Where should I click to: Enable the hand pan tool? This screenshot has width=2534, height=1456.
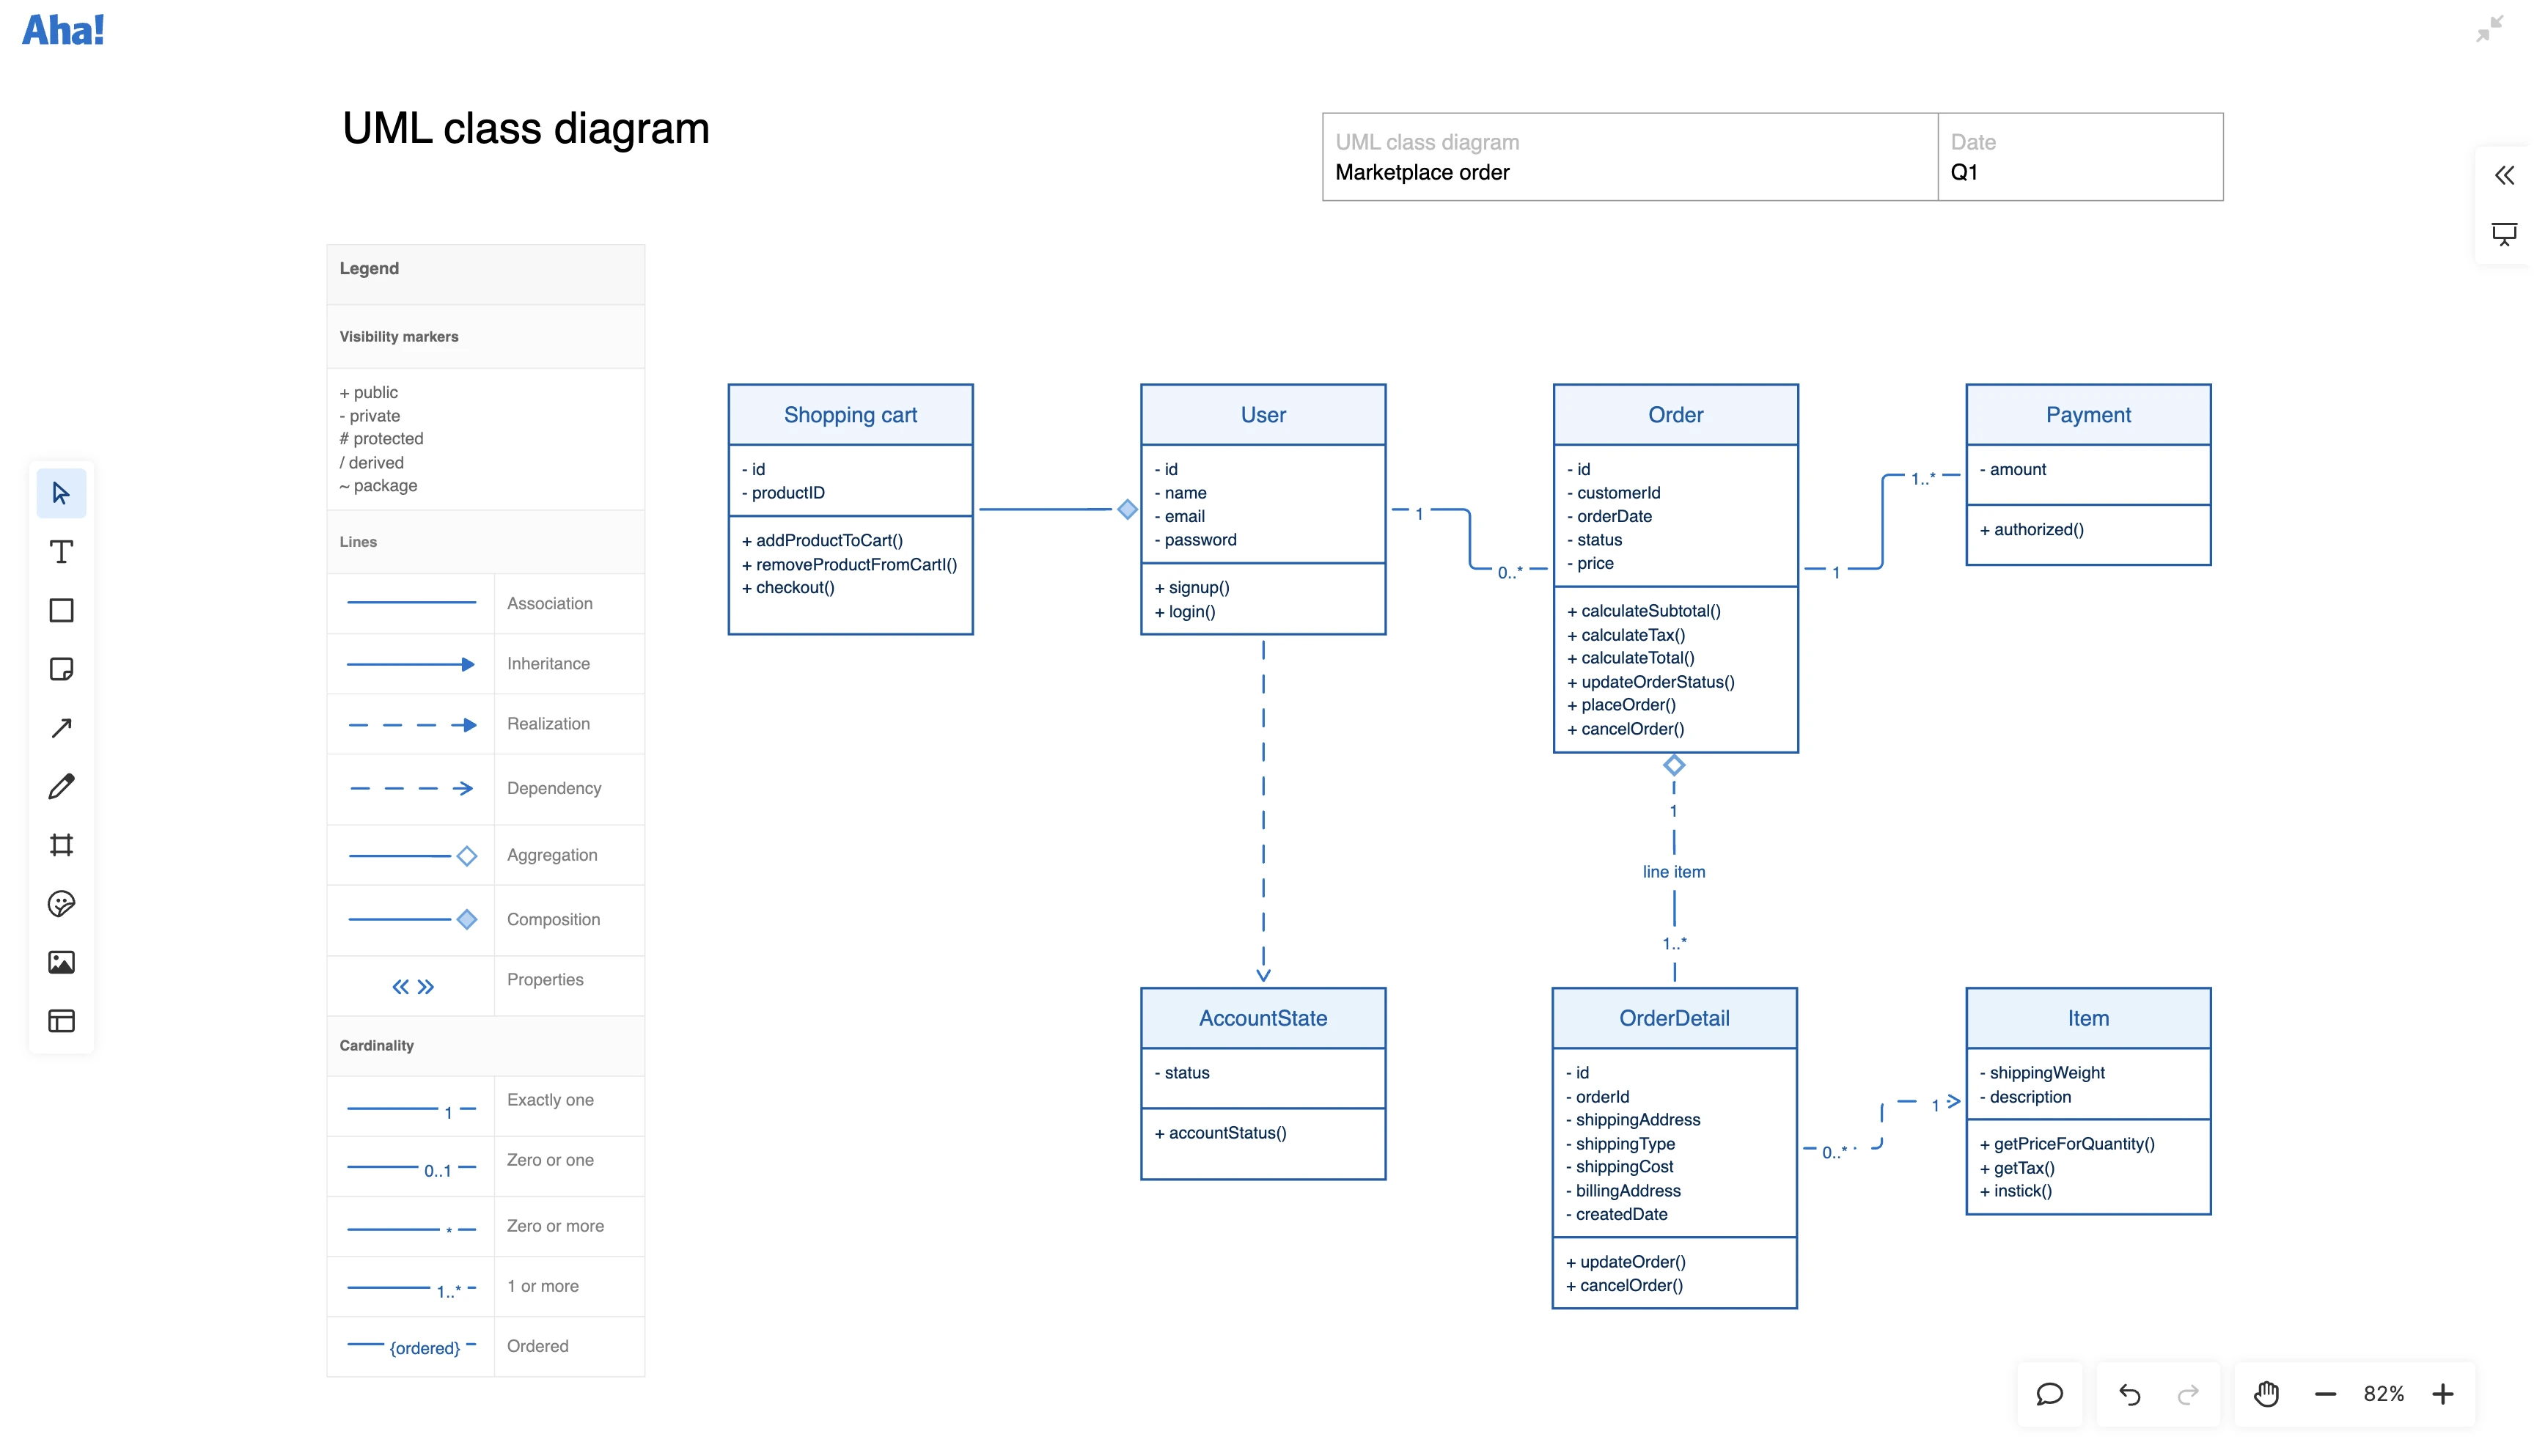[x=2267, y=1393]
